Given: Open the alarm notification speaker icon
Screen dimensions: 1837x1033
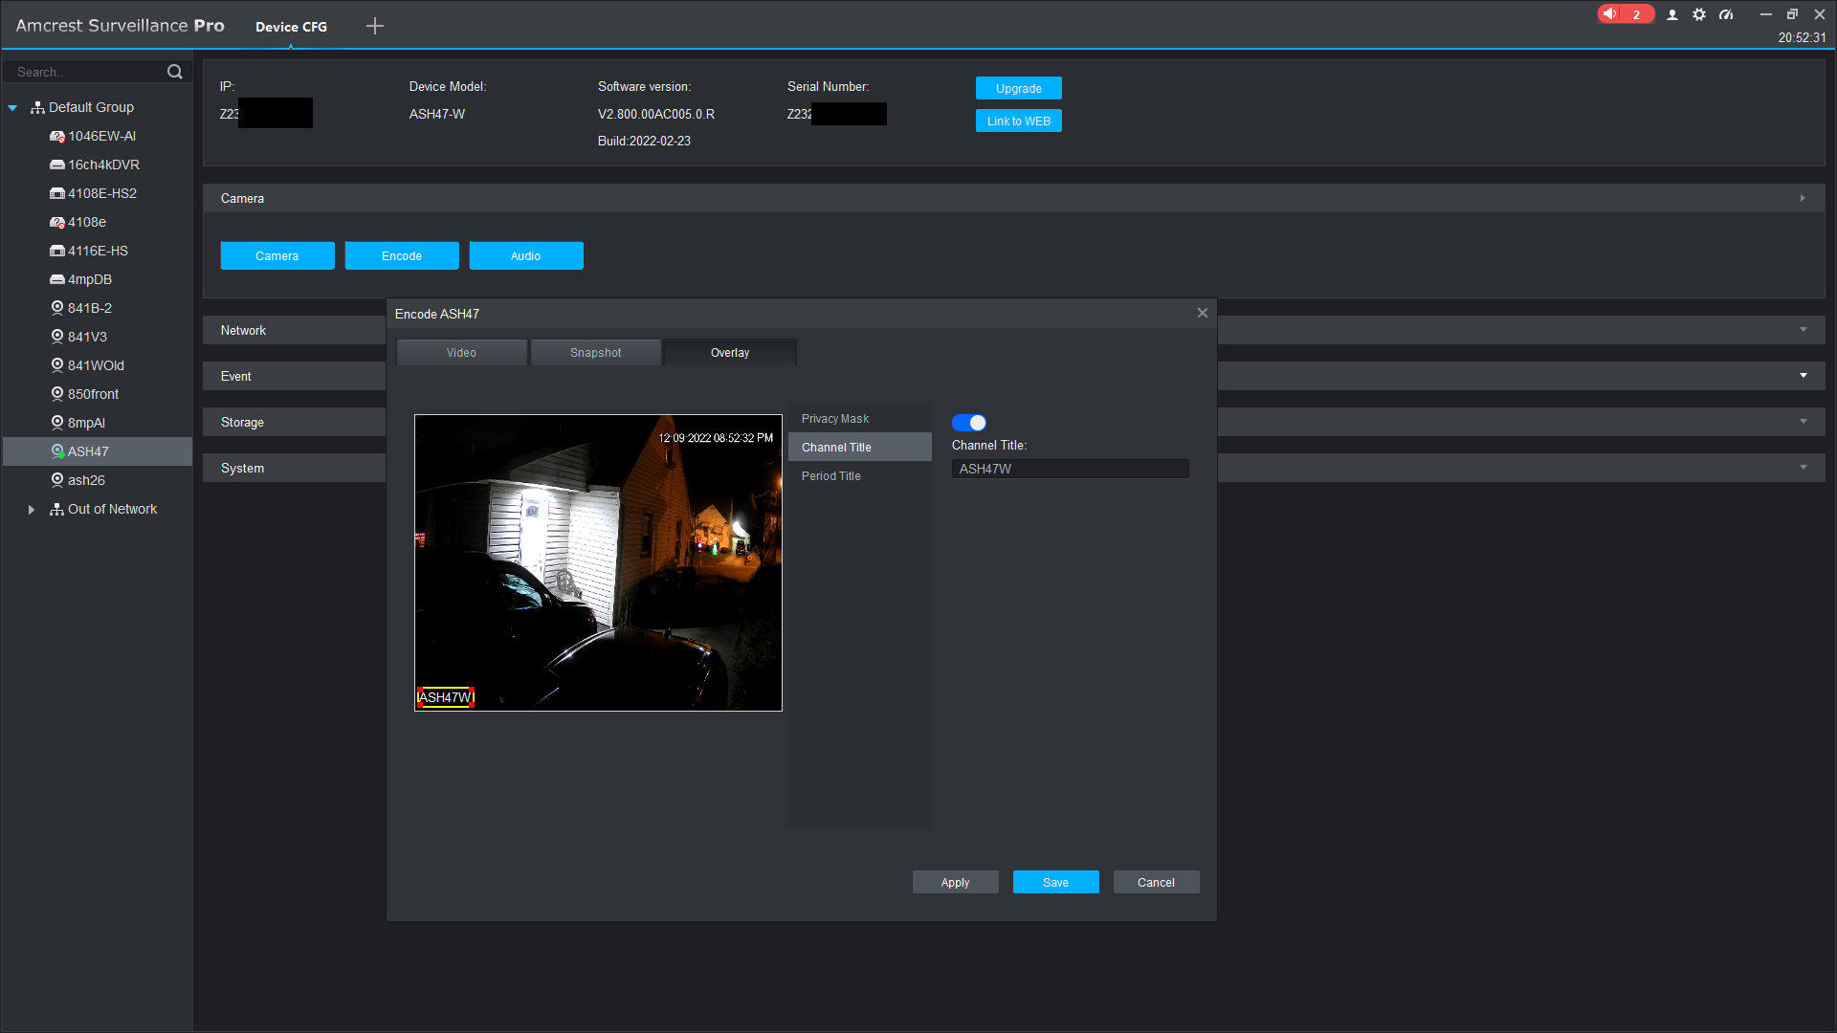Looking at the screenshot, I should (1611, 14).
